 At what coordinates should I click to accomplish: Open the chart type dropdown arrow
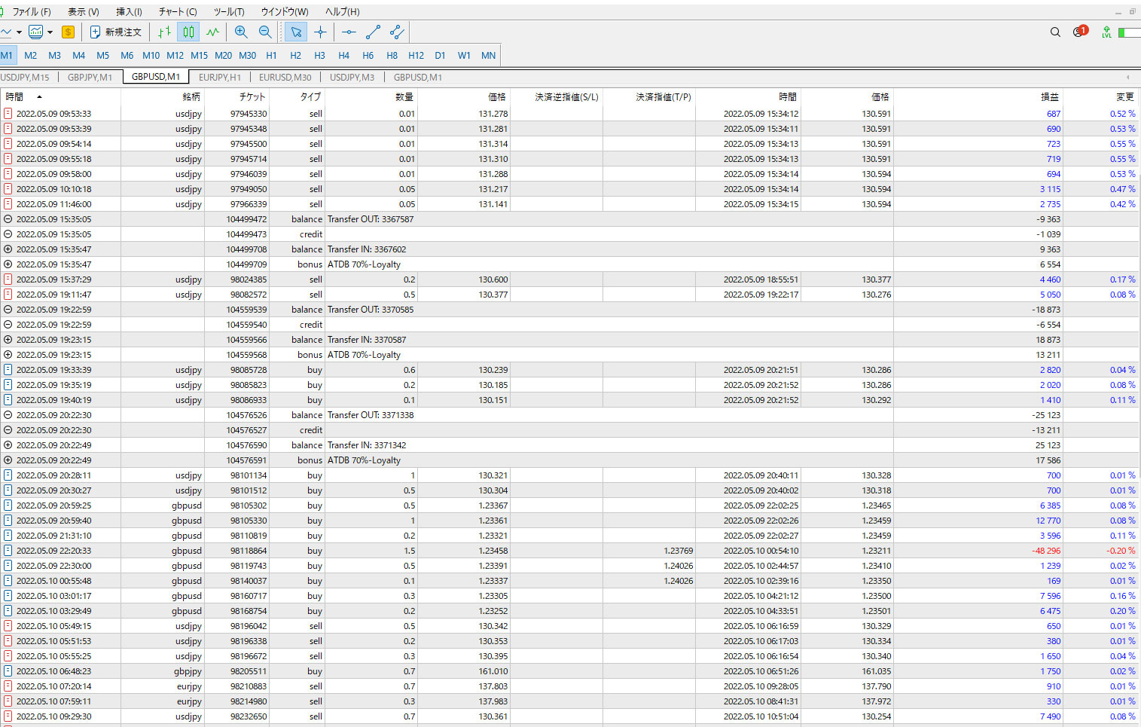tap(19, 32)
